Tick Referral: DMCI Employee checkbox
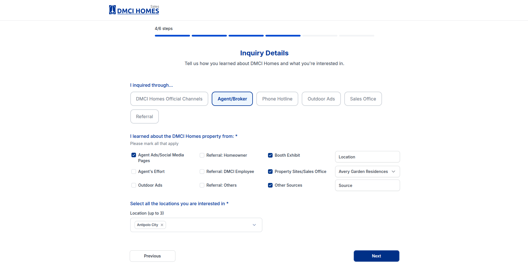 (202, 172)
